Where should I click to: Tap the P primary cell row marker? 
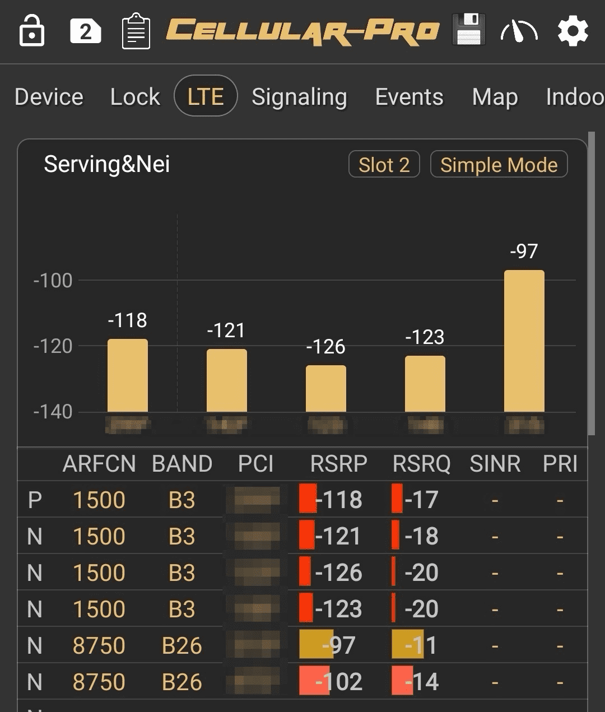point(35,500)
